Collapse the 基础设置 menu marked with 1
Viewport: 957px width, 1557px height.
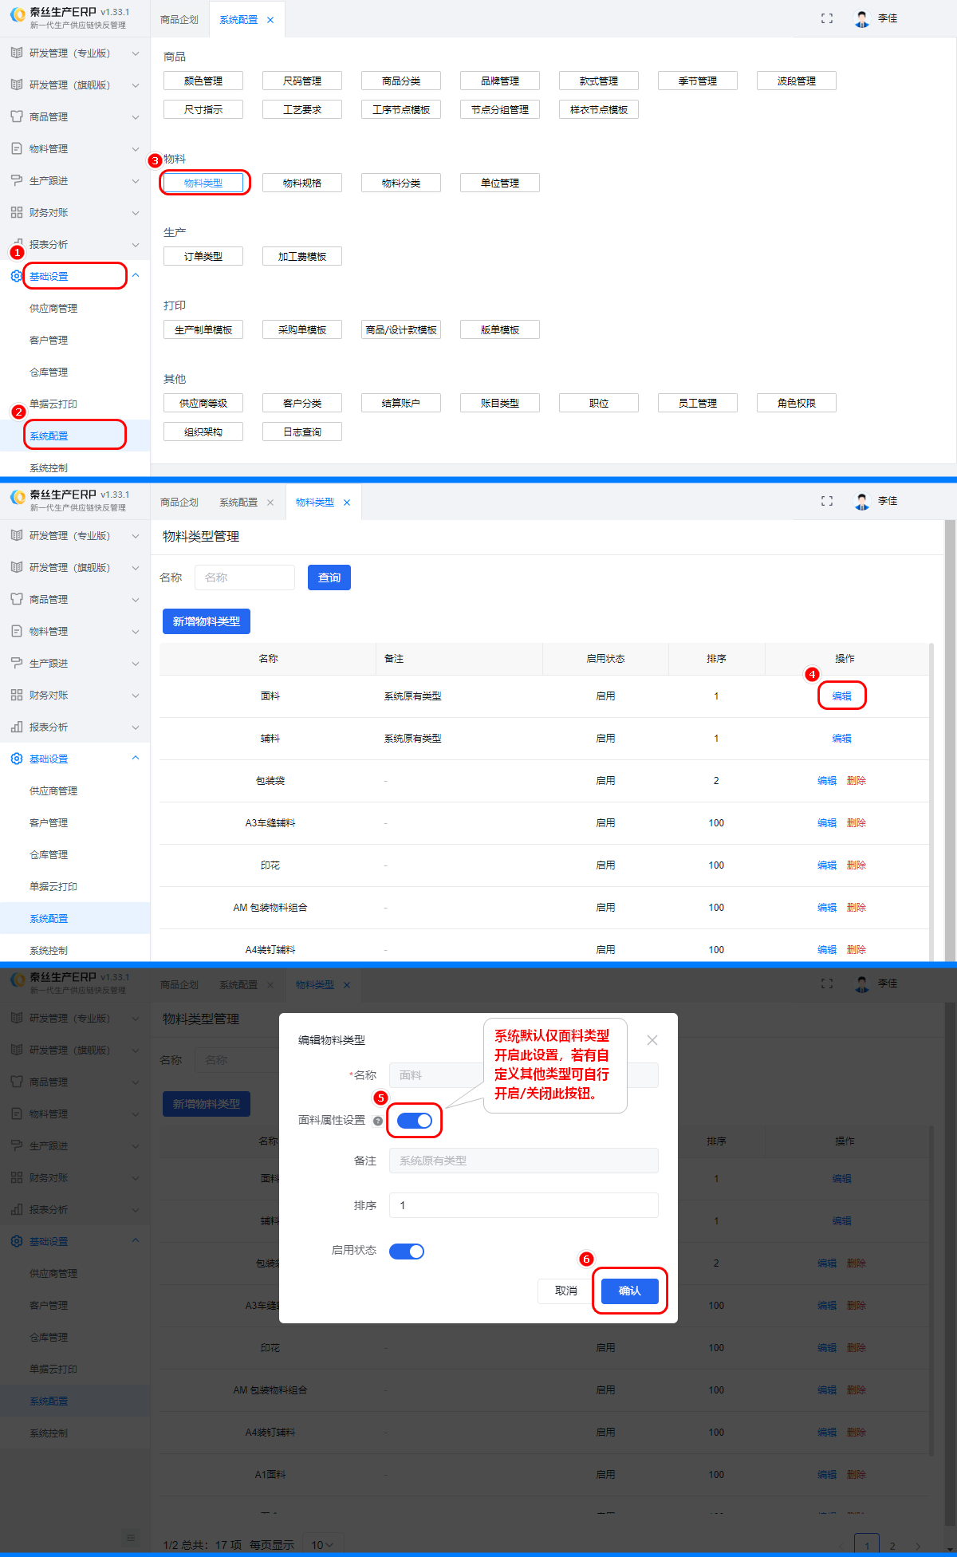click(136, 276)
